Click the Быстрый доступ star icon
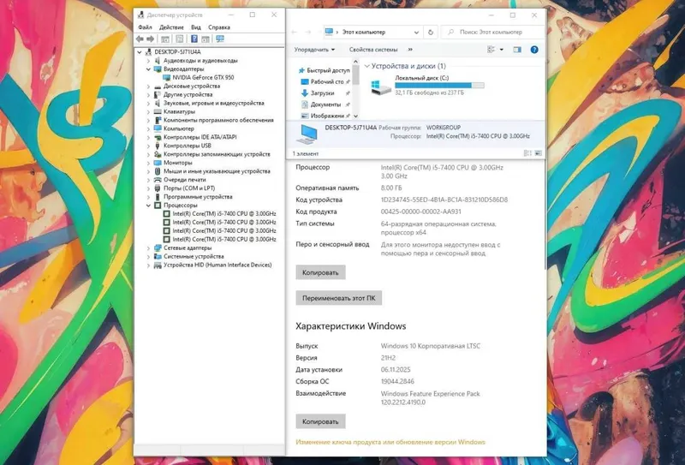Viewport: 685px width, 465px height. (x=301, y=70)
